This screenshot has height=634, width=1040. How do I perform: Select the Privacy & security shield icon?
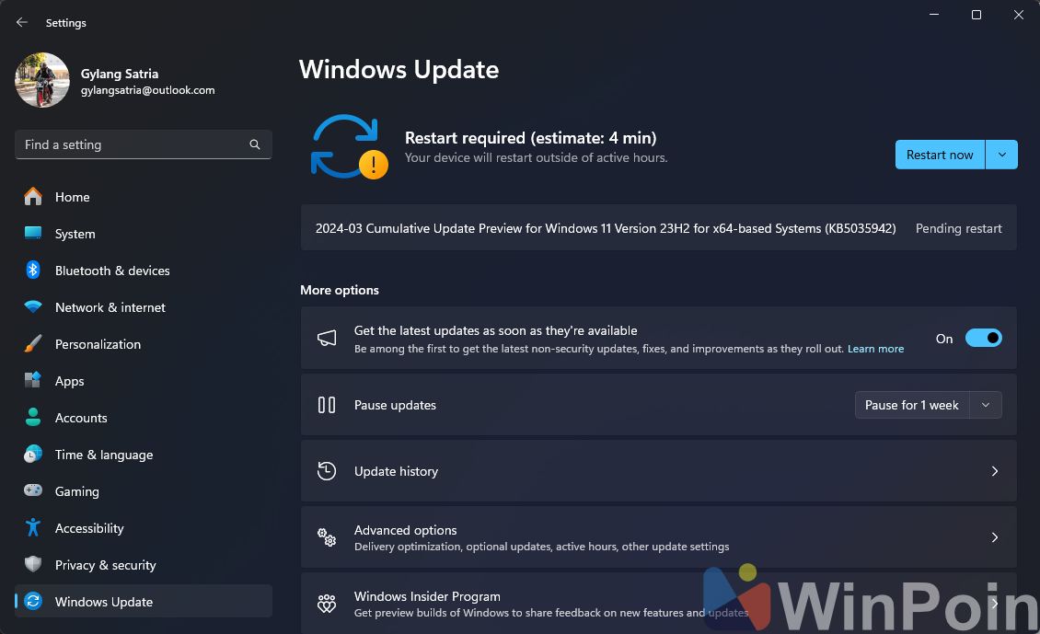pyautogui.click(x=33, y=565)
